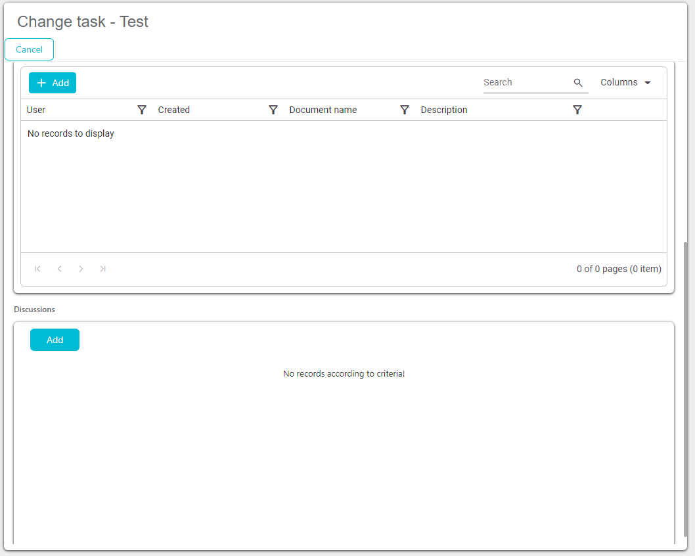Go to the next page arrow

point(81,269)
